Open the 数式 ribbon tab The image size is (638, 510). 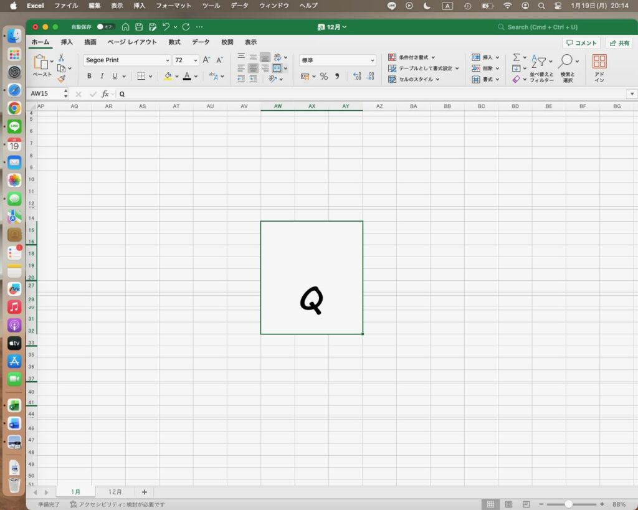tap(174, 42)
